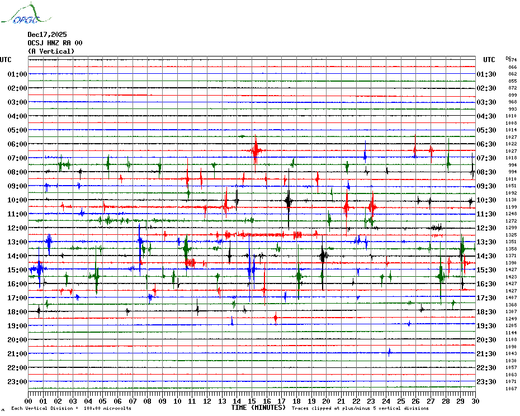This screenshot has width=520, height=416.
Task: Select the 1043 value in the right column
Action: coord(512,354)
